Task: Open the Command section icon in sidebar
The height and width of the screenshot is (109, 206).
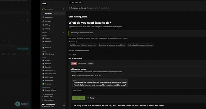Action: [43, 13]
